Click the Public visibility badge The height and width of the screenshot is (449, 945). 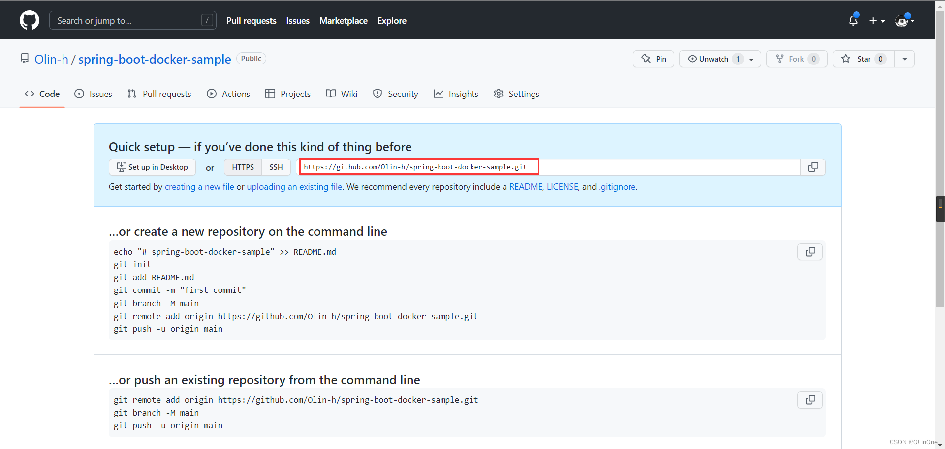click(x=251, y=59)
